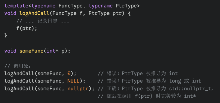Click the statement 'f(ptr);' in the function body
220x103 pixels.
point(27,29)
